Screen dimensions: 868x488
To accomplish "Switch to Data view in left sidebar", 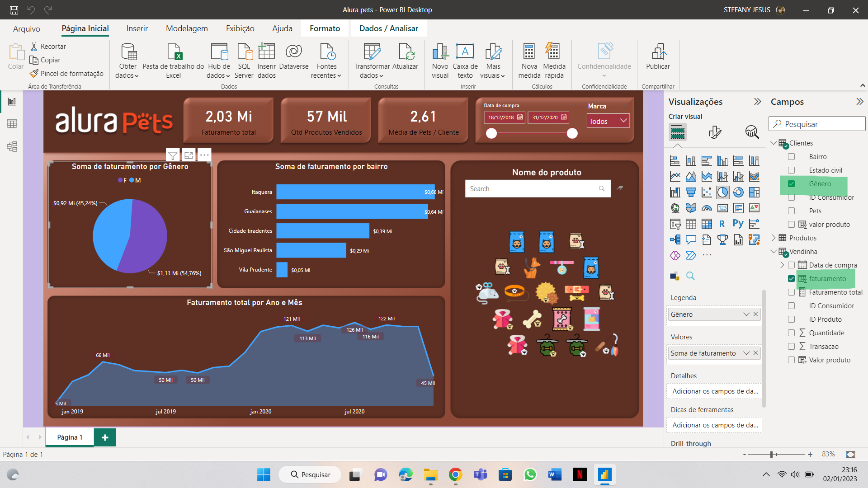I will point(12,124).
